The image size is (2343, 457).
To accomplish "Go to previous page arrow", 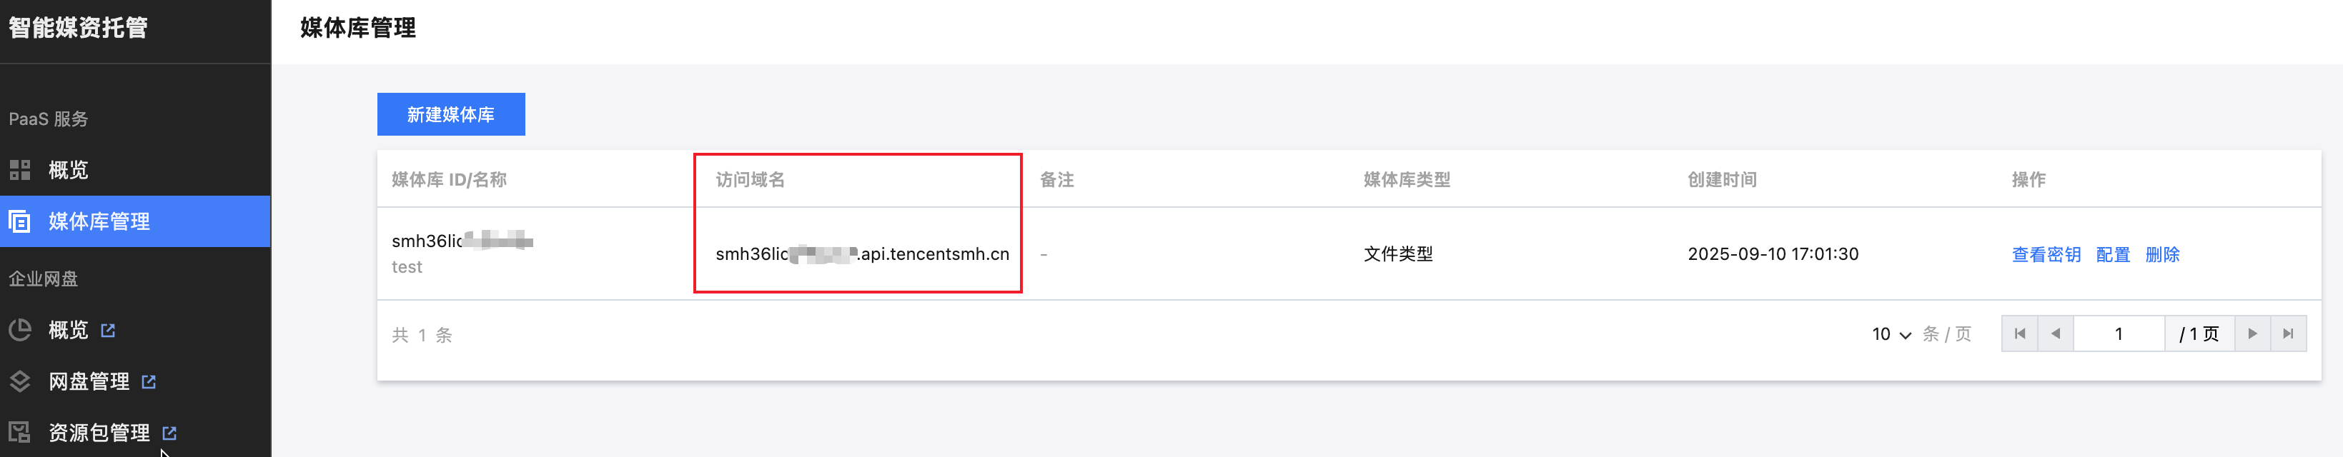I will pos(2056,334).
